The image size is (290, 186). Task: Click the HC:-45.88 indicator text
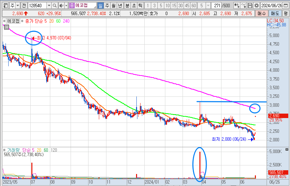[x=277, y=25]
